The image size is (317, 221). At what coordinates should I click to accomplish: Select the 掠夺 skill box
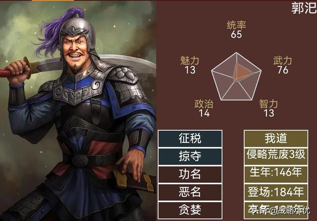click(190, 156)
